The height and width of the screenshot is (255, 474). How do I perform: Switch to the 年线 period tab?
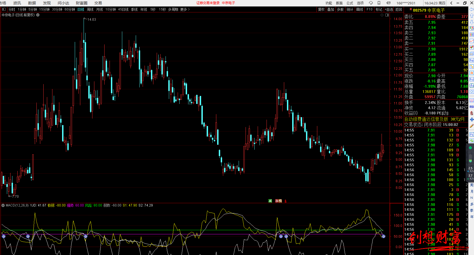144,9
